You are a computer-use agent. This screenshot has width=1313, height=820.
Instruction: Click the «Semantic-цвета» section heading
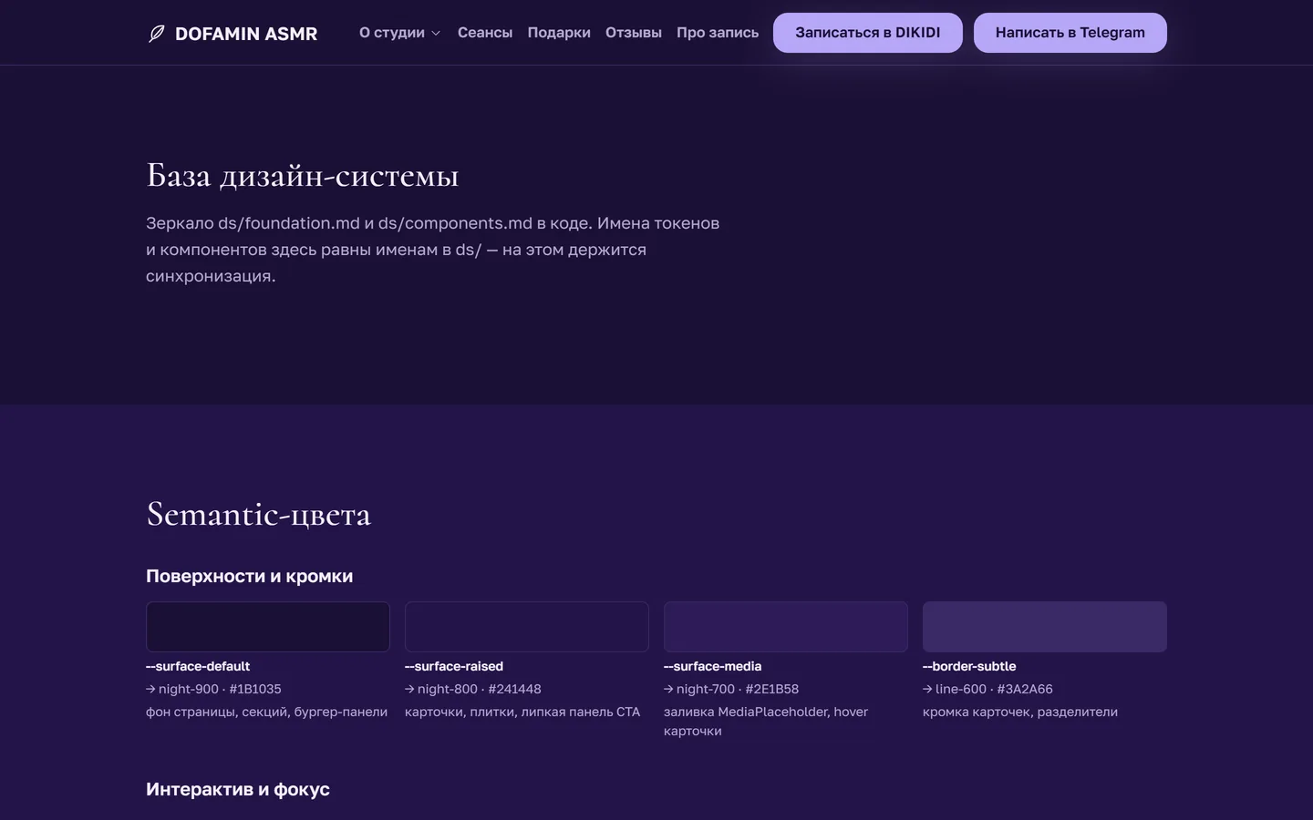[259, 514]
